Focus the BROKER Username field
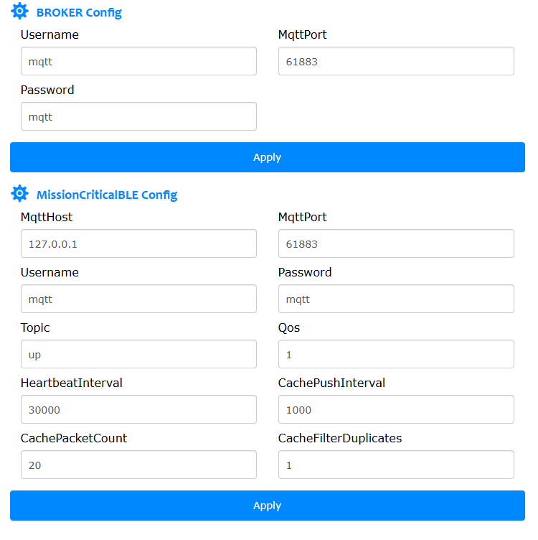This screenshot has width=538, height=540. (x=138, y=61)
